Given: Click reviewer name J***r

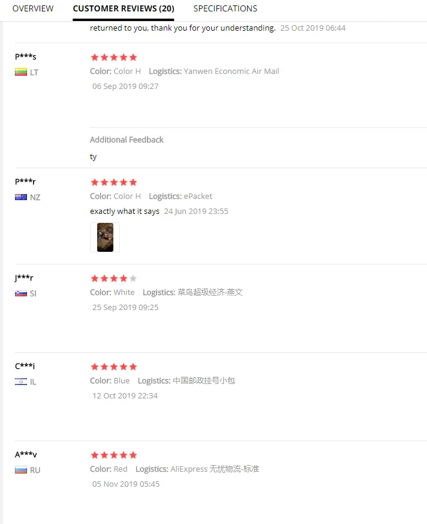Looking at the screenshot, I should pyautogui.click(x=24, y=278).
